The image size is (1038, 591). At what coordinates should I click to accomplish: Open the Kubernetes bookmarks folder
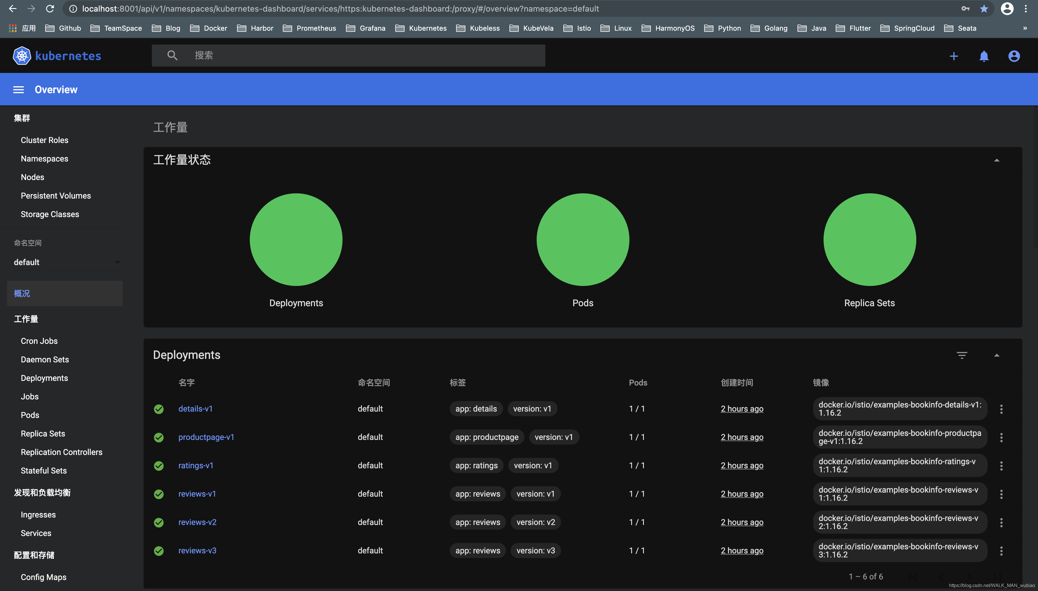click(x=421, y=28)
